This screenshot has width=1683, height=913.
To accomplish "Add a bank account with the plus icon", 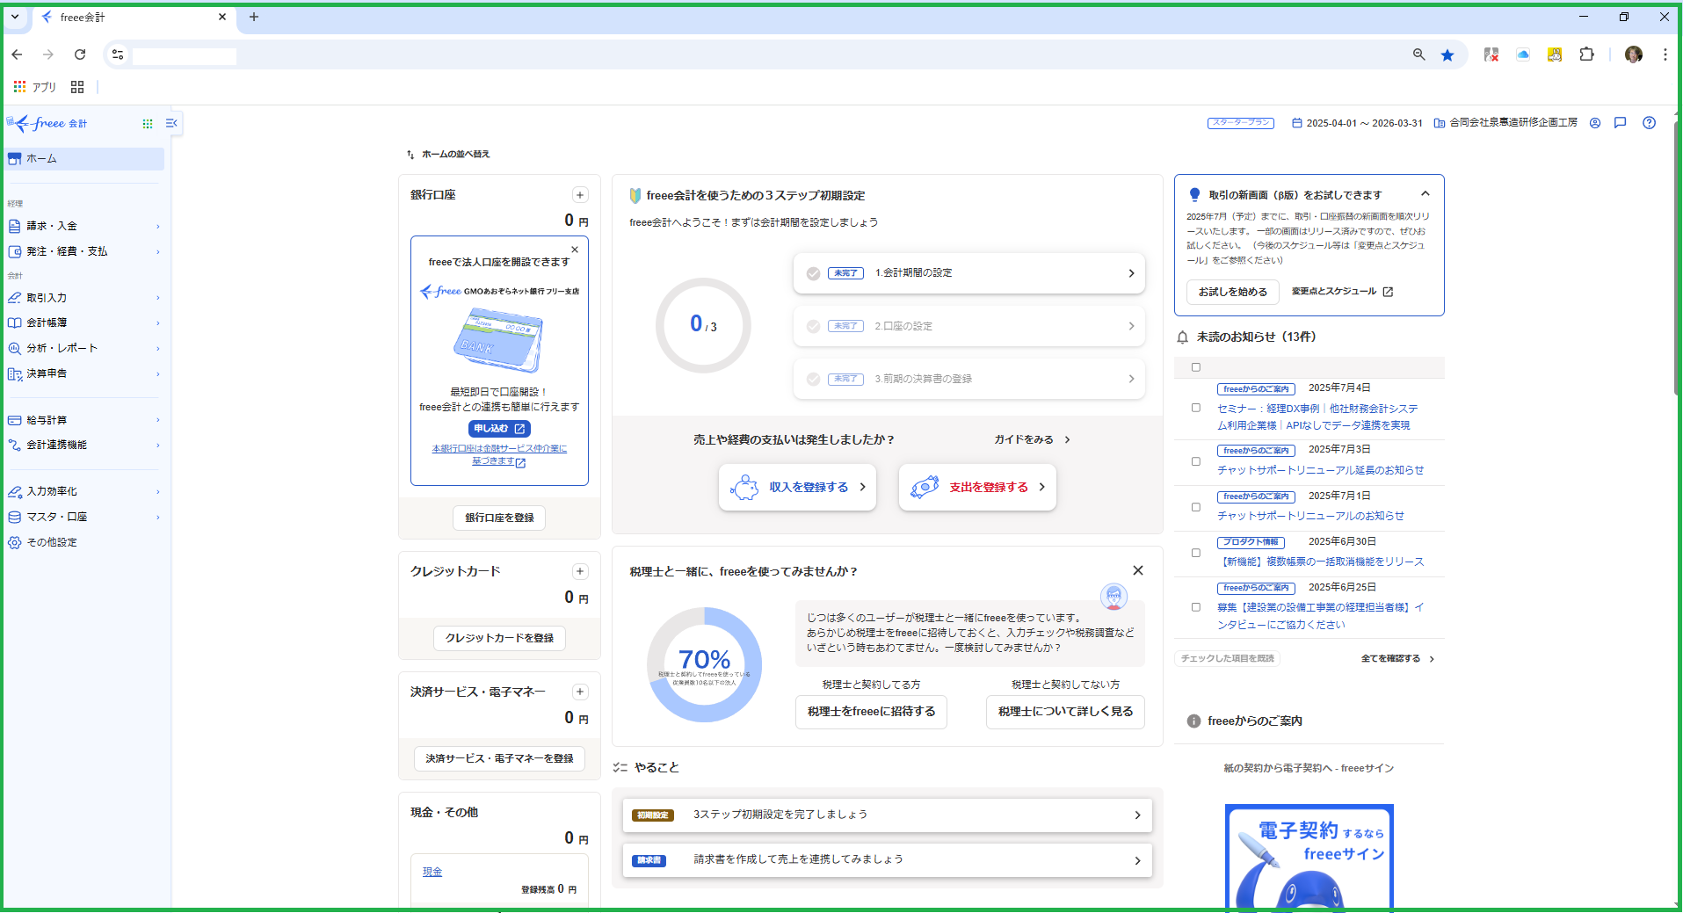I will pos(580,195).
